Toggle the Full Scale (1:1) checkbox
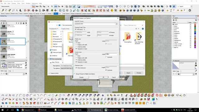Screen dimensions: 199x112 pyautogui.click(x=76, y=30)
